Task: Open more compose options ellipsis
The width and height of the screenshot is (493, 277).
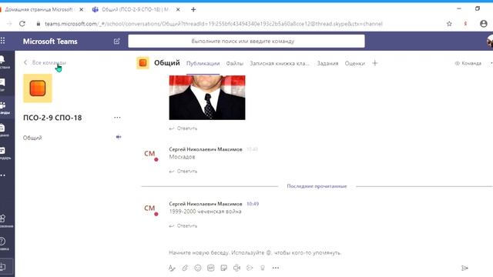Action: (276, 268)
